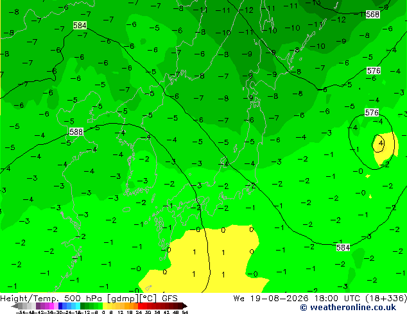The width and height of the screenshot is (407, 314).
Task: Click the 584 contour label near top-left
Action: point(80,26)
